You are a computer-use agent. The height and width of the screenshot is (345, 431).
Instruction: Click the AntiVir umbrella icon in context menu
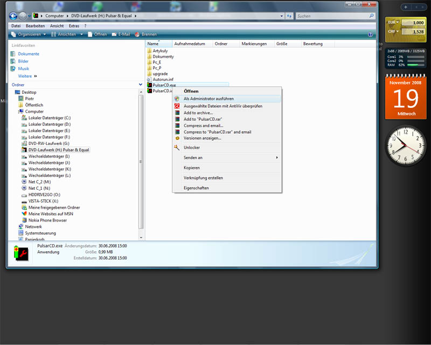pyautogui.click(x=177, y=106)
